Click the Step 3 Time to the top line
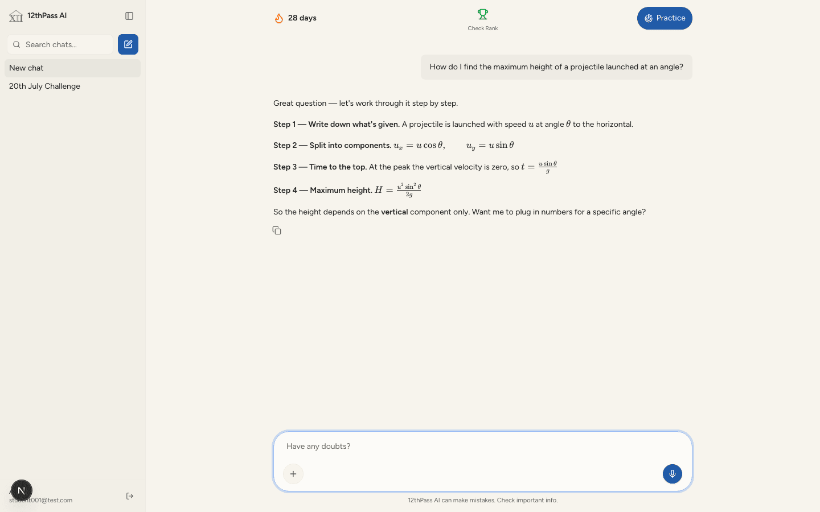This screenshot has height=512, width=820. tap(415, 167)
